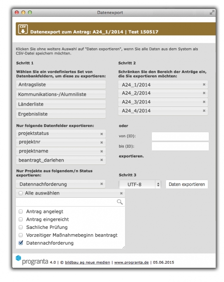This screenshot has width=224, height=282.
Task: Click the search magnifier icon
Action: click(120, 202)
